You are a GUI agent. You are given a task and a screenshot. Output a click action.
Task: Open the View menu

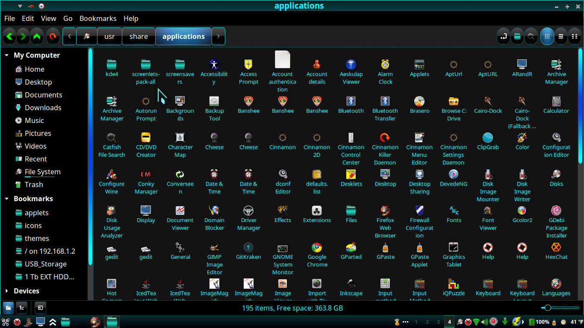[x=48, y=18]
